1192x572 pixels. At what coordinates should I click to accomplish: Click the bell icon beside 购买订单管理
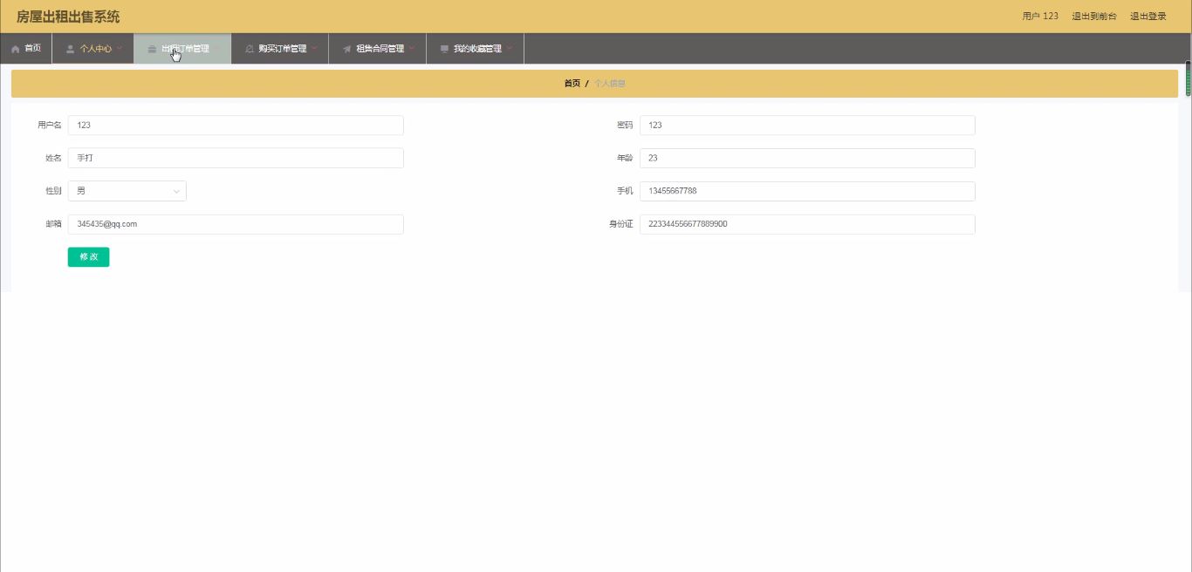click(250, 49)
